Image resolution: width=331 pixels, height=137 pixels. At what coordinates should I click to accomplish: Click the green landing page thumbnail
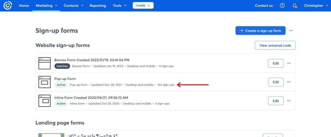pyautogui.click(x=51, y=135)
